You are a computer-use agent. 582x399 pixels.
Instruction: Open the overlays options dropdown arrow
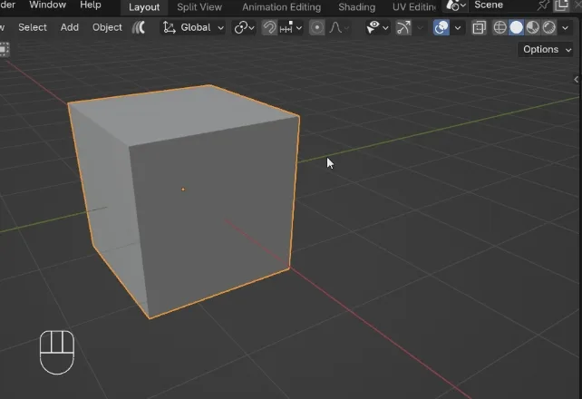(x=458, y=27)
